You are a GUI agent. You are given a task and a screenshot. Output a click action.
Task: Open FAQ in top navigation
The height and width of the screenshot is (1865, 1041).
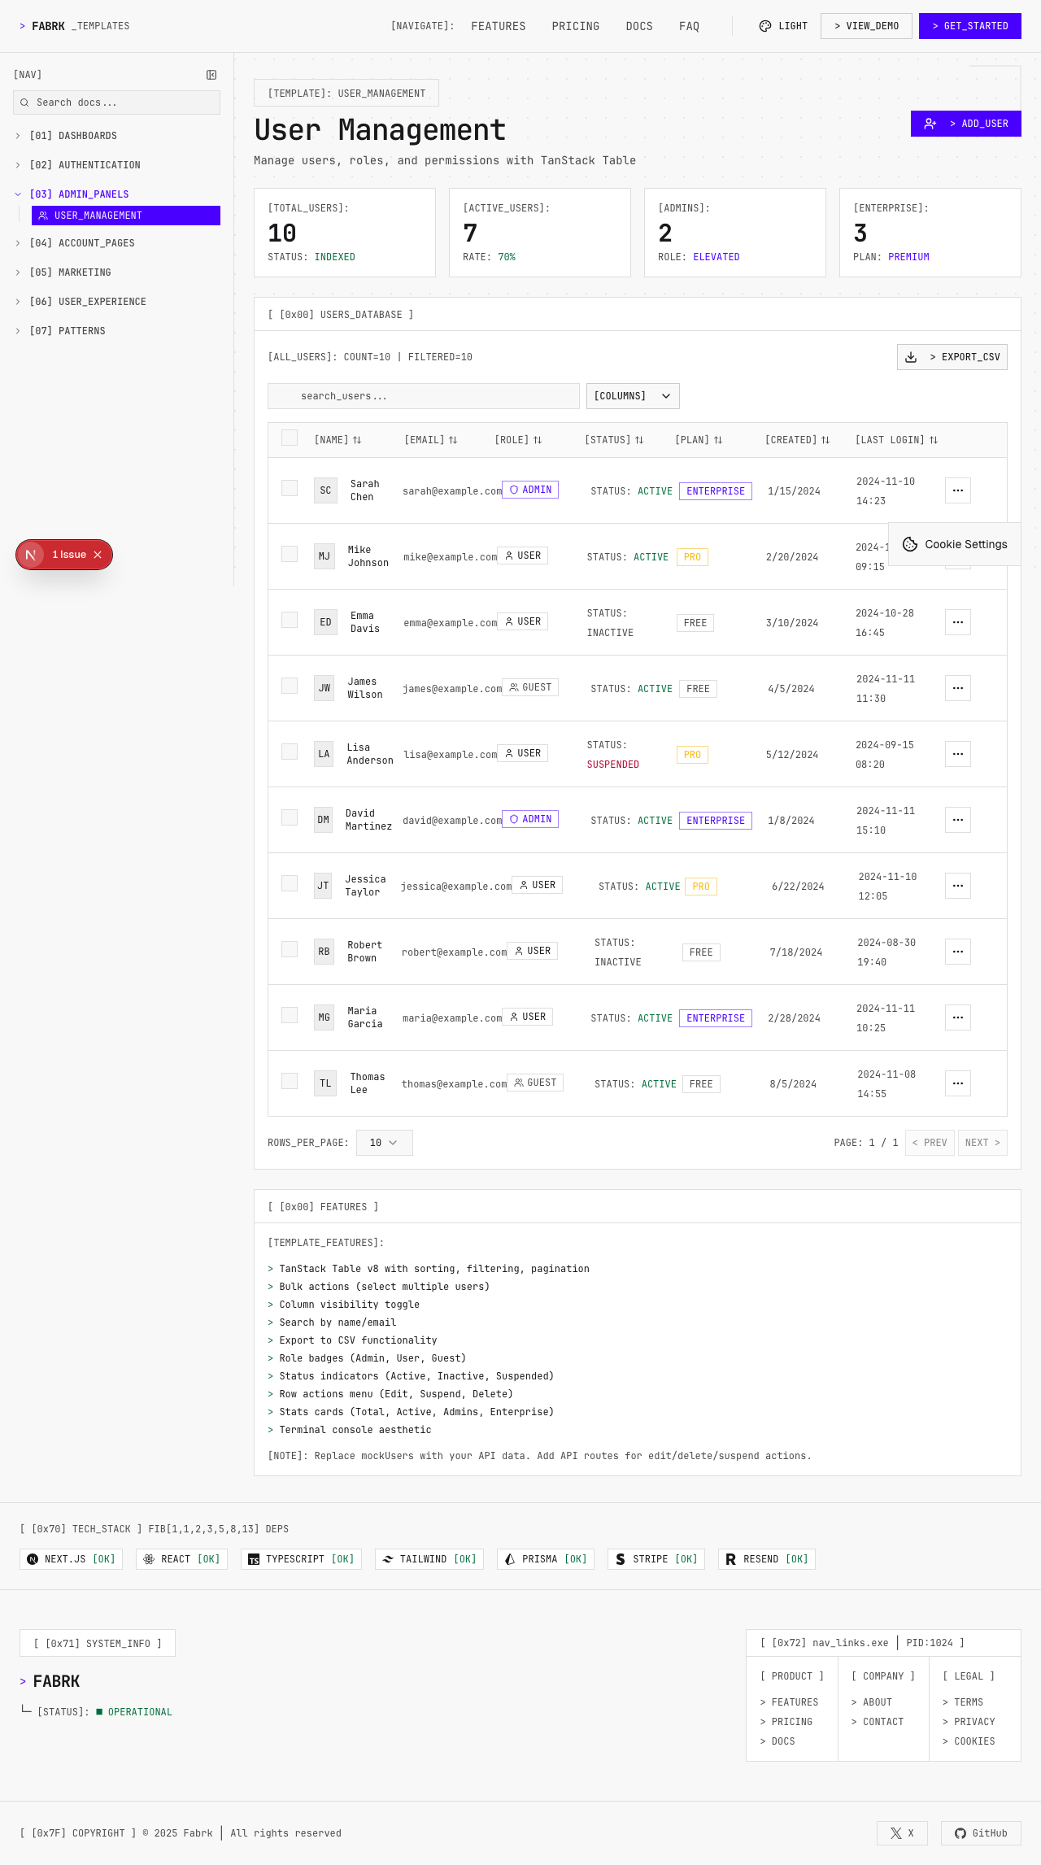click(690, 26)
